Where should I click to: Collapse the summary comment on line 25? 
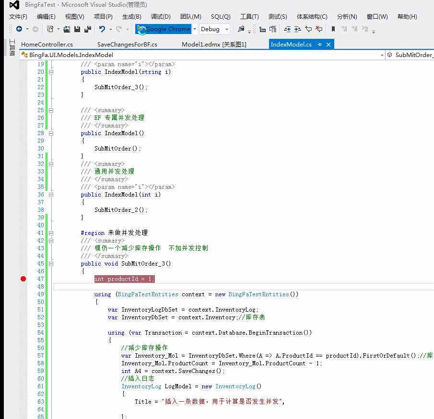click(x=51, y=110)
